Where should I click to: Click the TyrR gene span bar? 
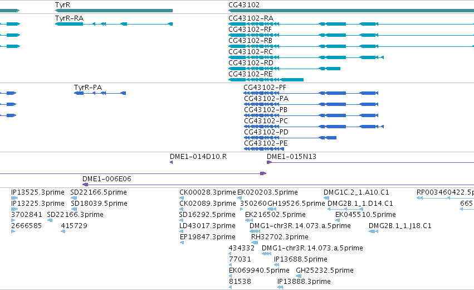click(x=114, y=11)
